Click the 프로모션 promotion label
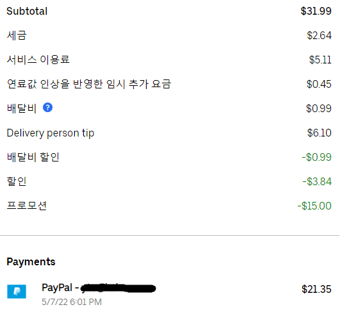 pyautogui.click(x=27, y=206)
